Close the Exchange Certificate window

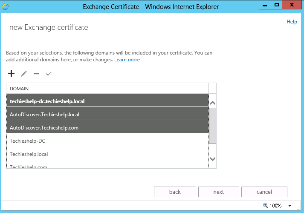[292, 5]
